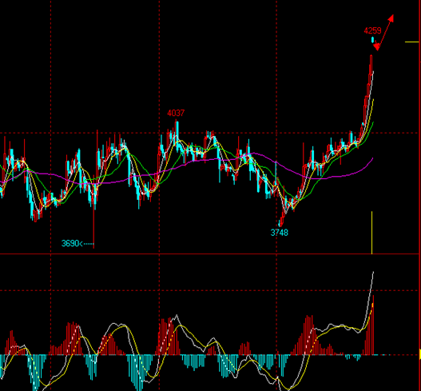421x391 pixels.
Task: Click the green moving average line's right end
Action: tap(373, 123)
